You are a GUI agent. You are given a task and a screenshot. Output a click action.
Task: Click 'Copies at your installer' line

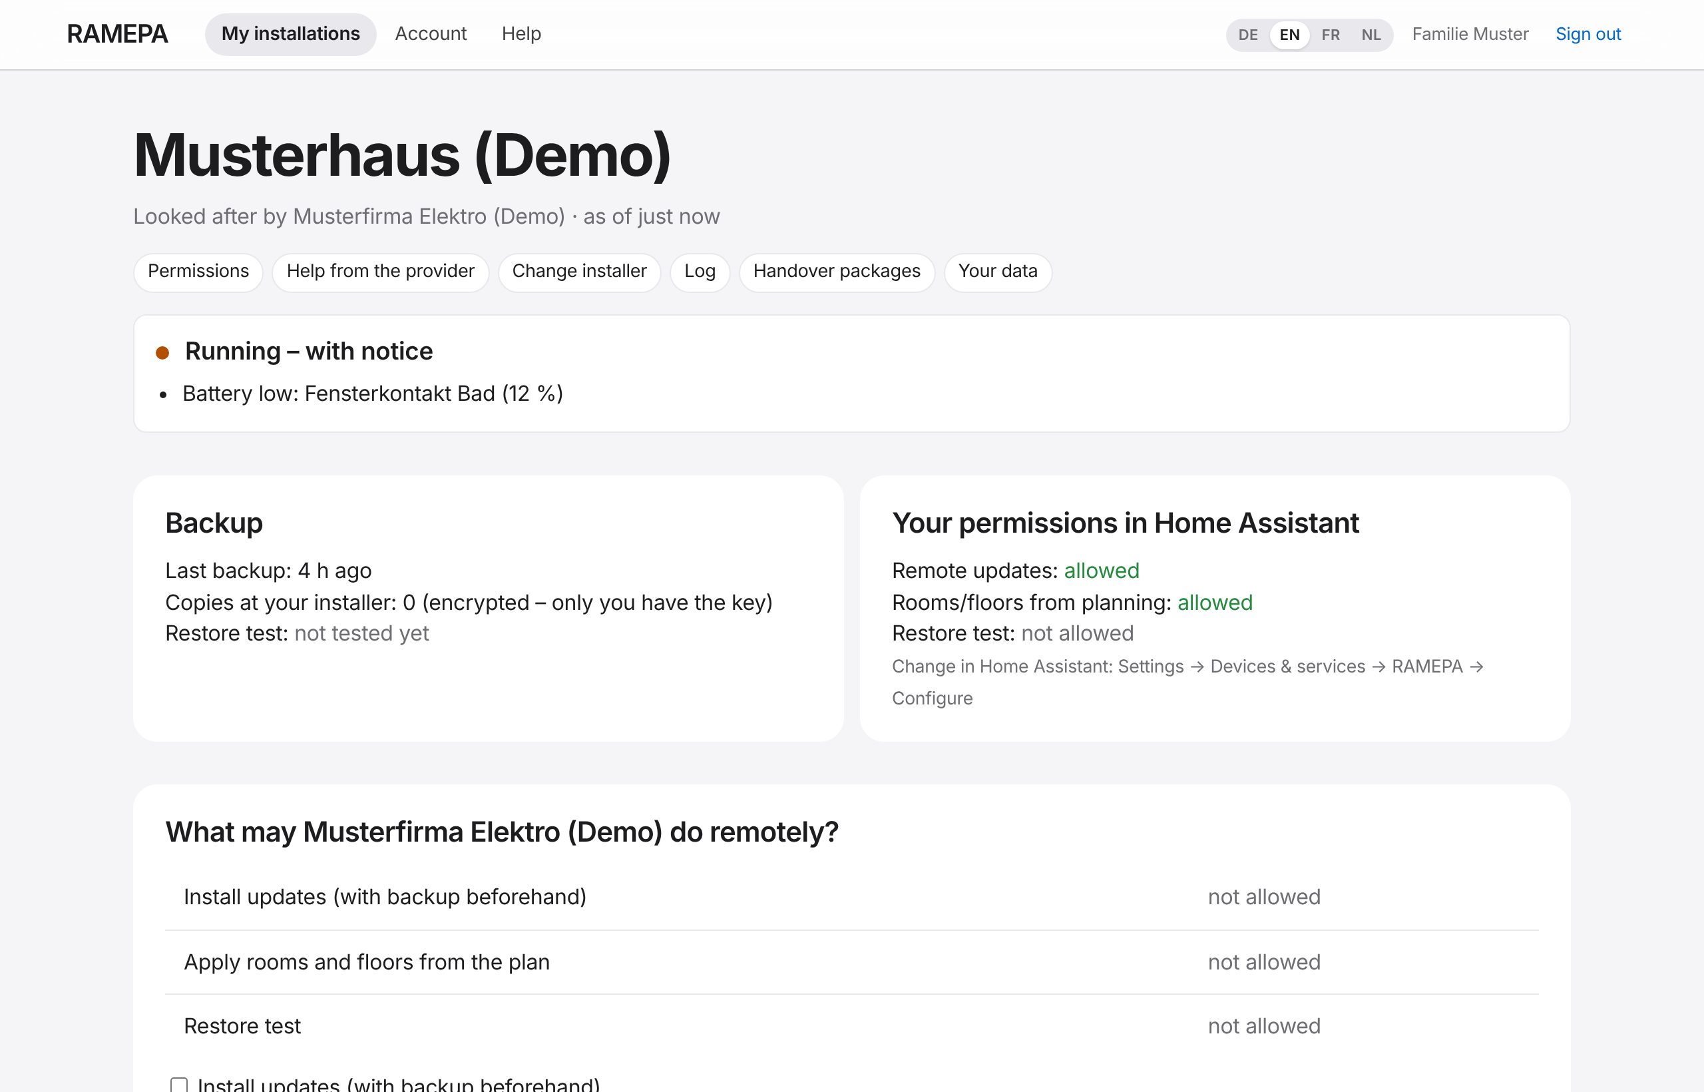[469, 603]
